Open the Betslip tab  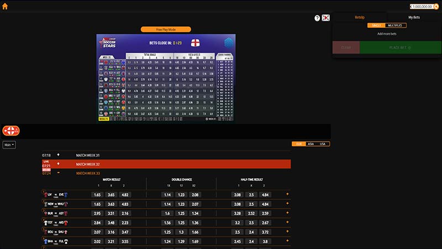(x=360, y=17)
